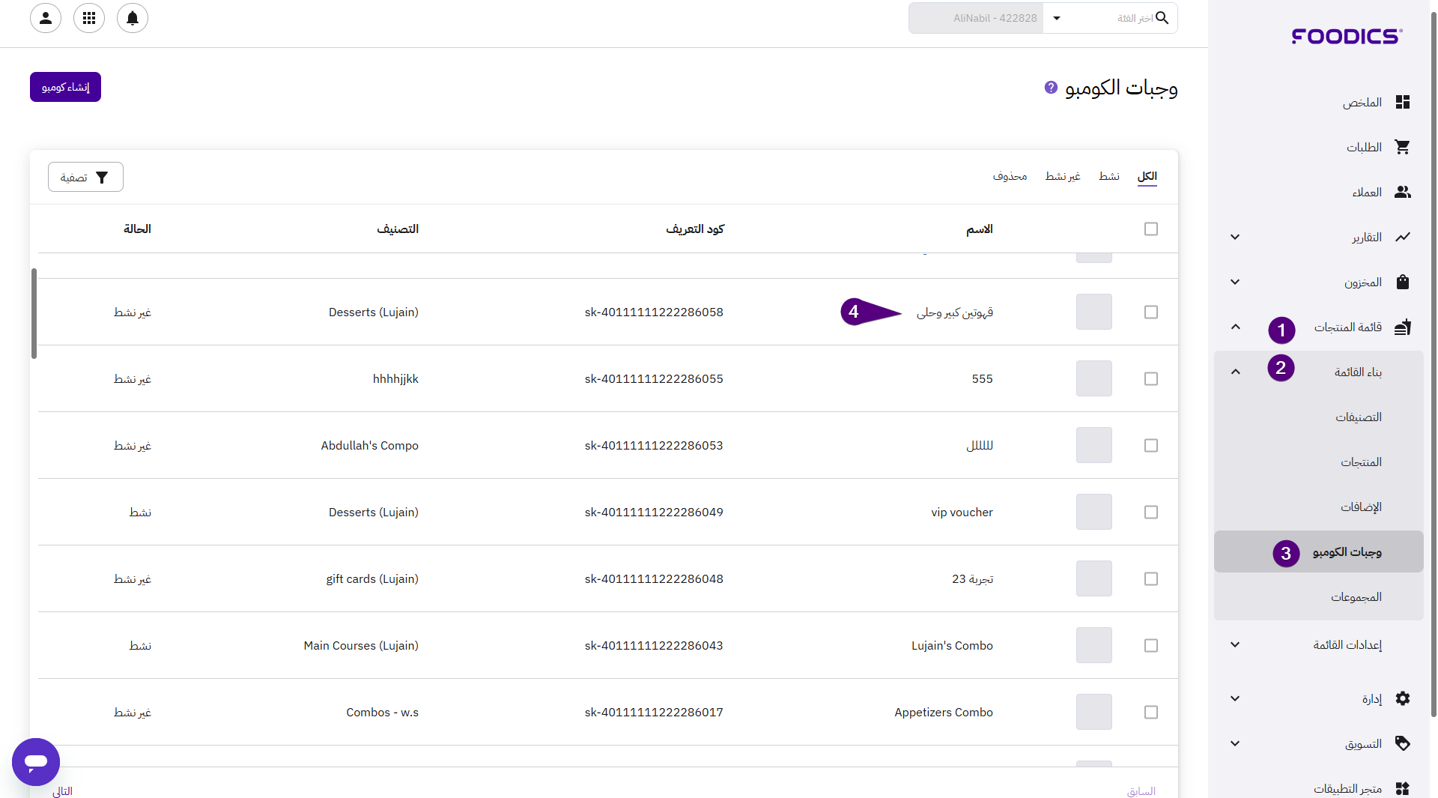Click the إنشاء كومبو create button
Screen dimensions: 1438x798
point(65,87)
